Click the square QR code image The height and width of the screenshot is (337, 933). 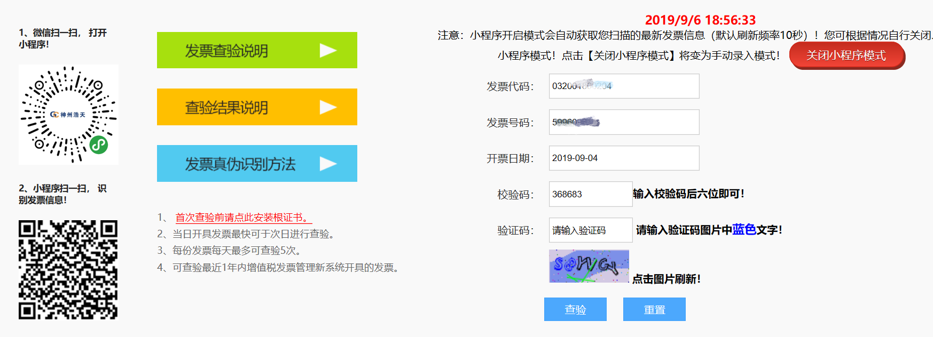(68, 270)
